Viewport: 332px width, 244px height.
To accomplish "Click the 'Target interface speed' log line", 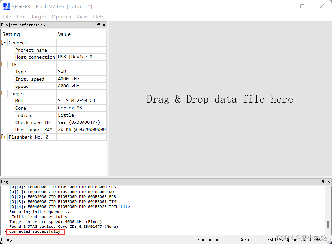I will [55, 222].
